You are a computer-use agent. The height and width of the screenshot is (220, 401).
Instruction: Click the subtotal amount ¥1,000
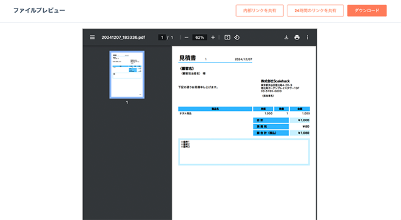pos(303,120)
